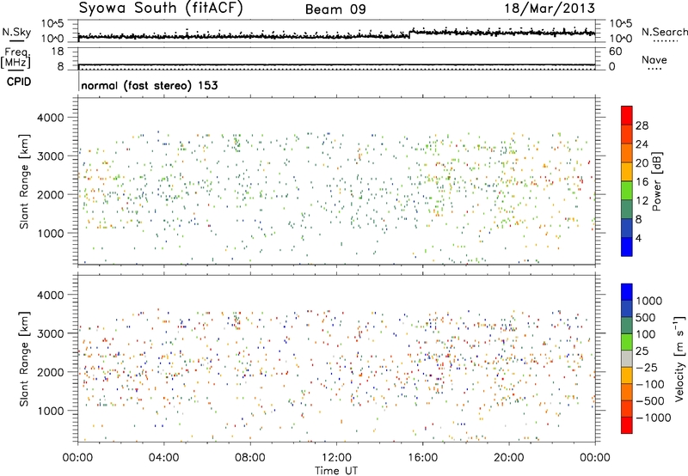
Task: Click '1000' tick on the velocity panel
Action: click(x=50, y=411)
